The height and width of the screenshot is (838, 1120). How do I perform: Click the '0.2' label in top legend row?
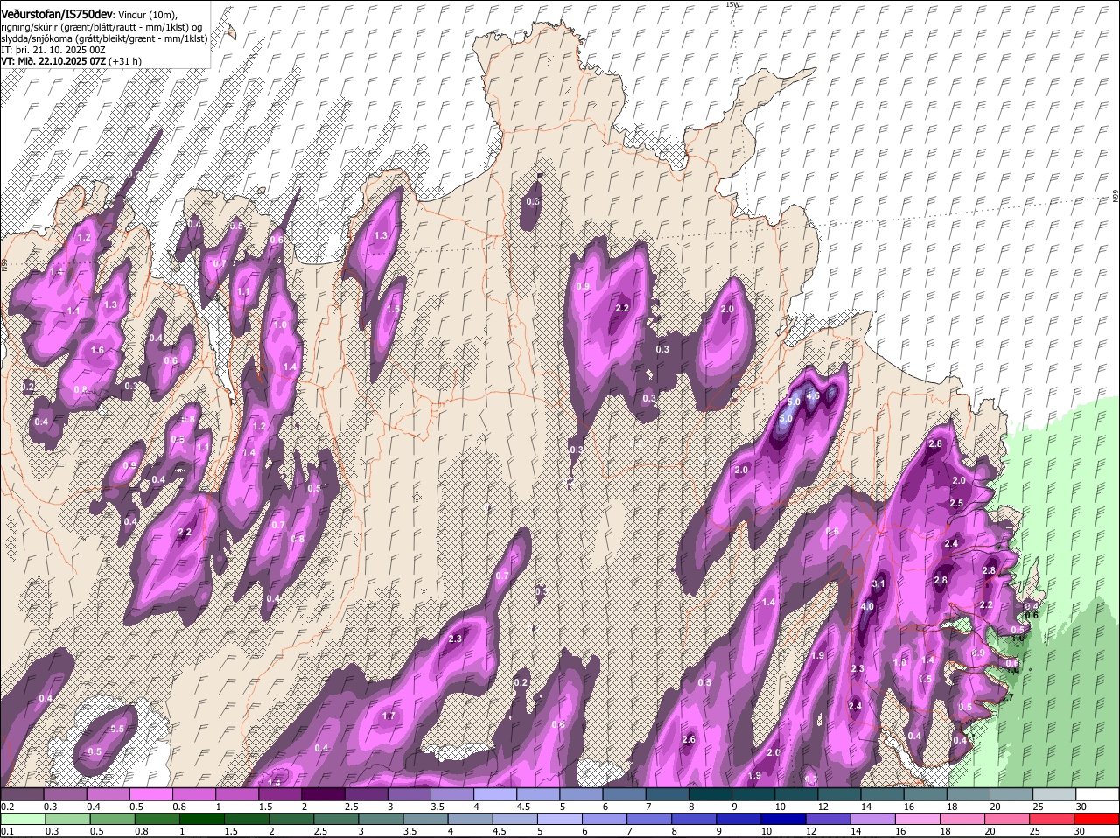(x=7, y=807)
